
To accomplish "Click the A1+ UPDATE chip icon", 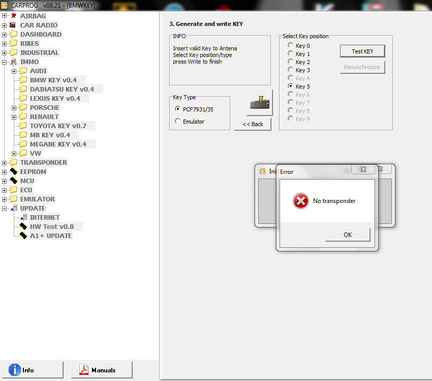I will (x=23, y=236).
